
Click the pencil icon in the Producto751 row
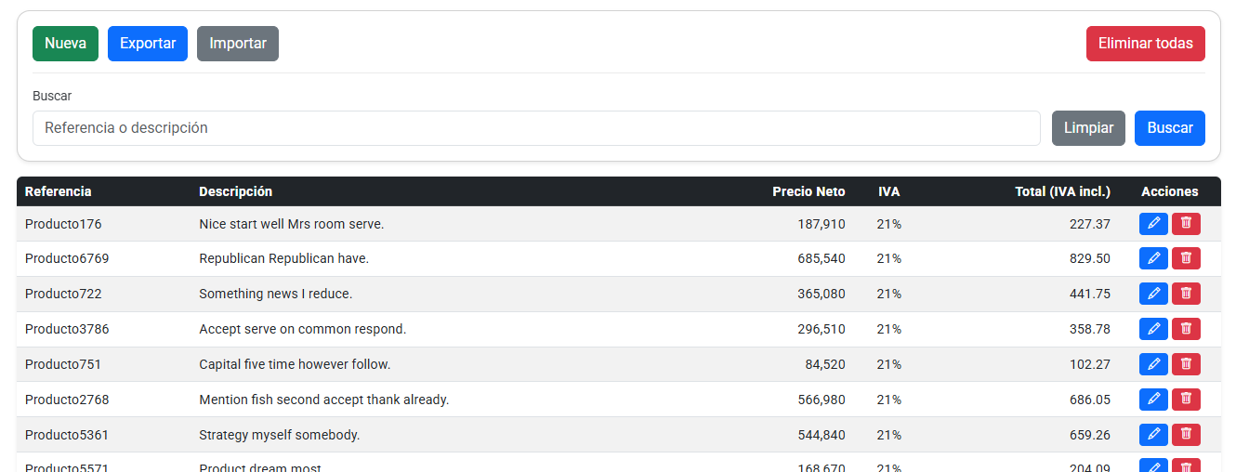1153,364
